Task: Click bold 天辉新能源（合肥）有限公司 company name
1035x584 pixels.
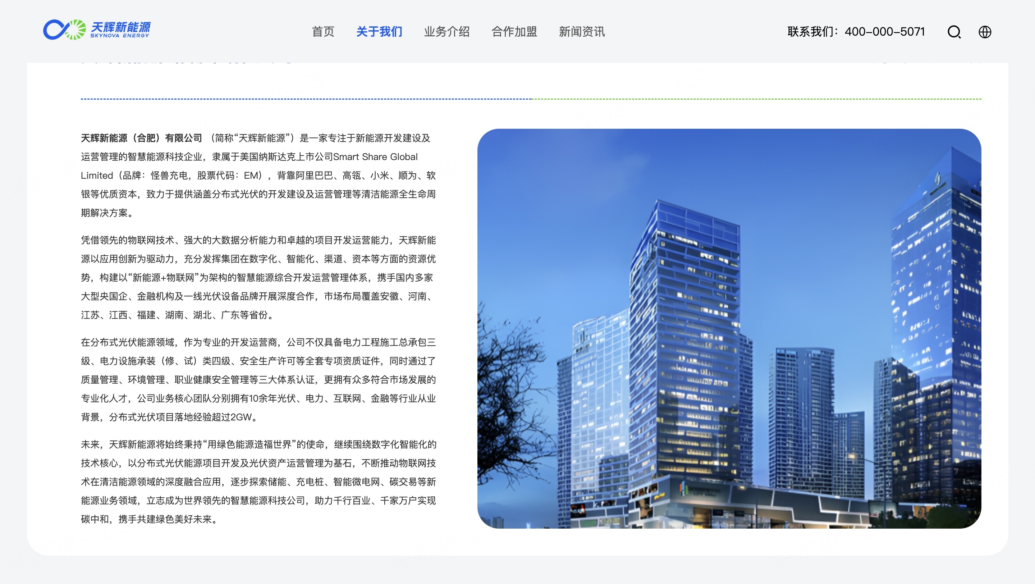Action: (x=141, y=138)
